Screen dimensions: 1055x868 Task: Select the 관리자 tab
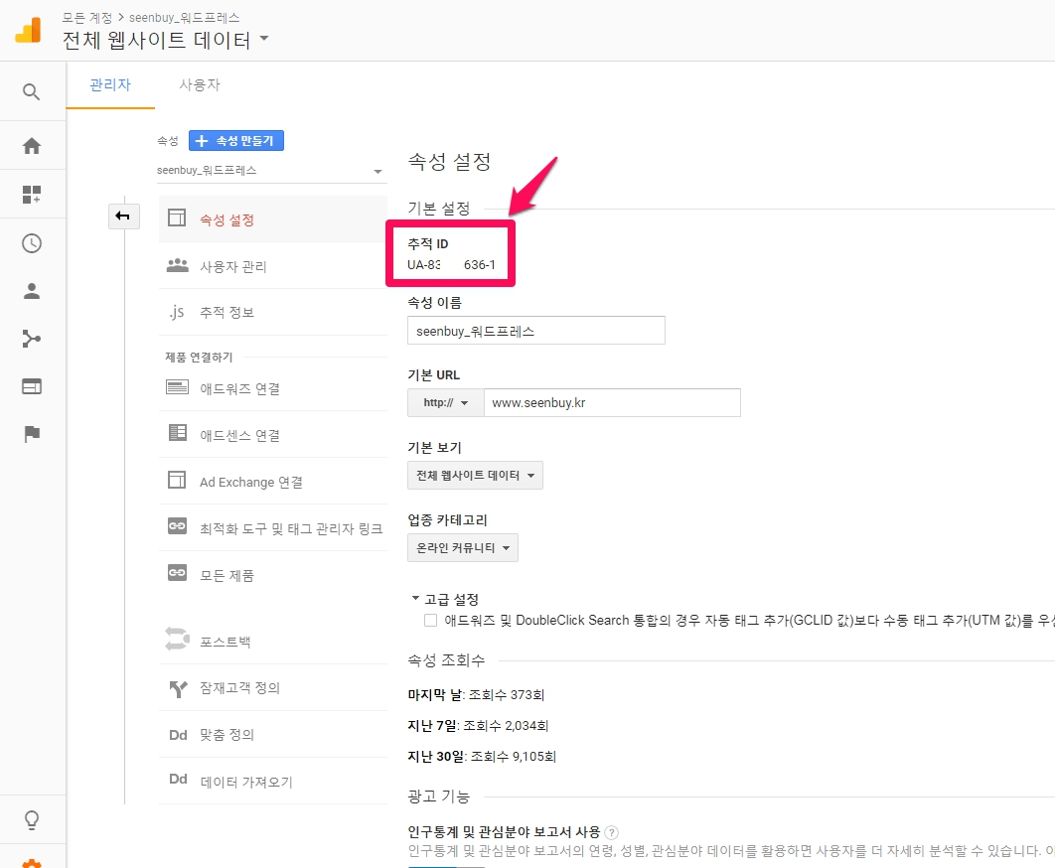tap(110, 85)
